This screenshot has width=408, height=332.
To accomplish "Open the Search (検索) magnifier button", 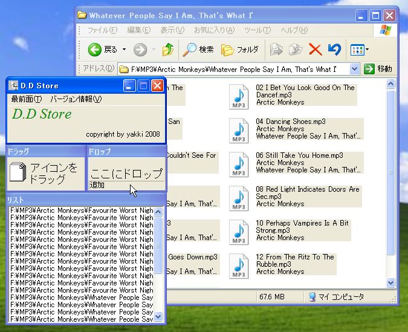I will [x=198, y=50].
